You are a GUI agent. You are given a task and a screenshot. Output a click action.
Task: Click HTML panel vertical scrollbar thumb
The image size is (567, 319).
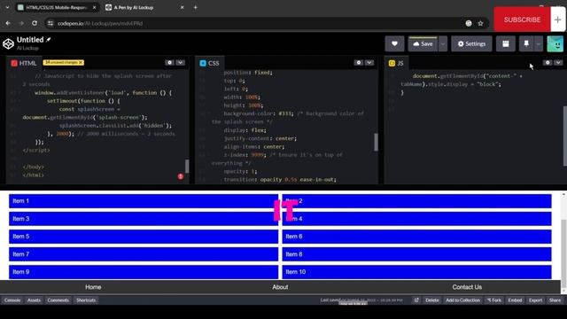187,166
